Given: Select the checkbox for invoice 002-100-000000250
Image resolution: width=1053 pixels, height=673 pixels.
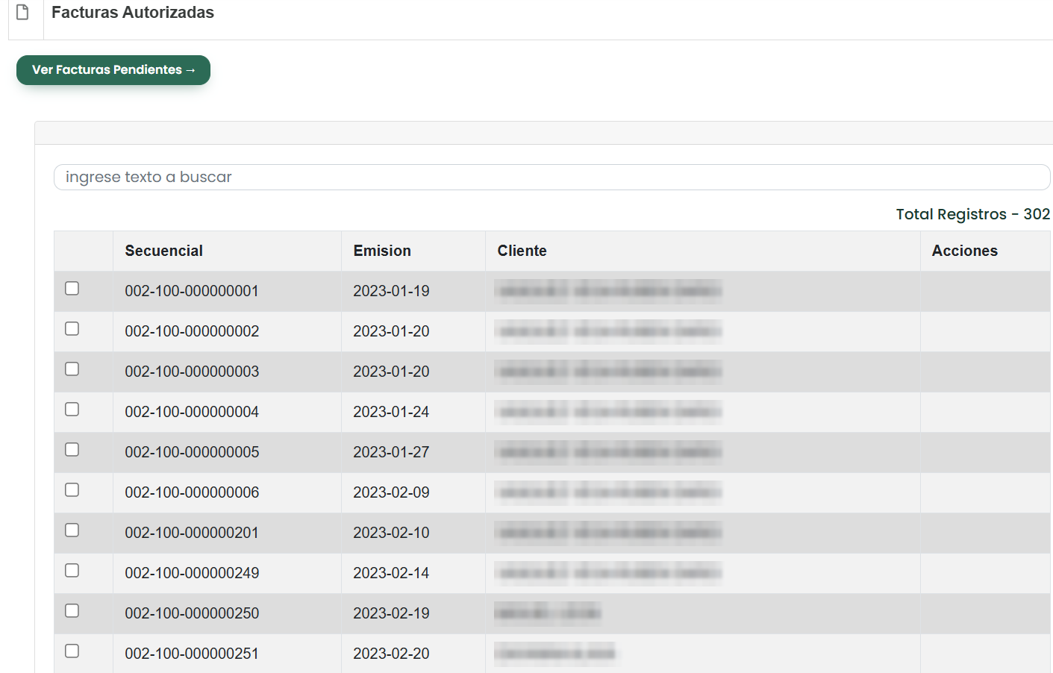Looking at the screenshot, I should tap(72, 611).
